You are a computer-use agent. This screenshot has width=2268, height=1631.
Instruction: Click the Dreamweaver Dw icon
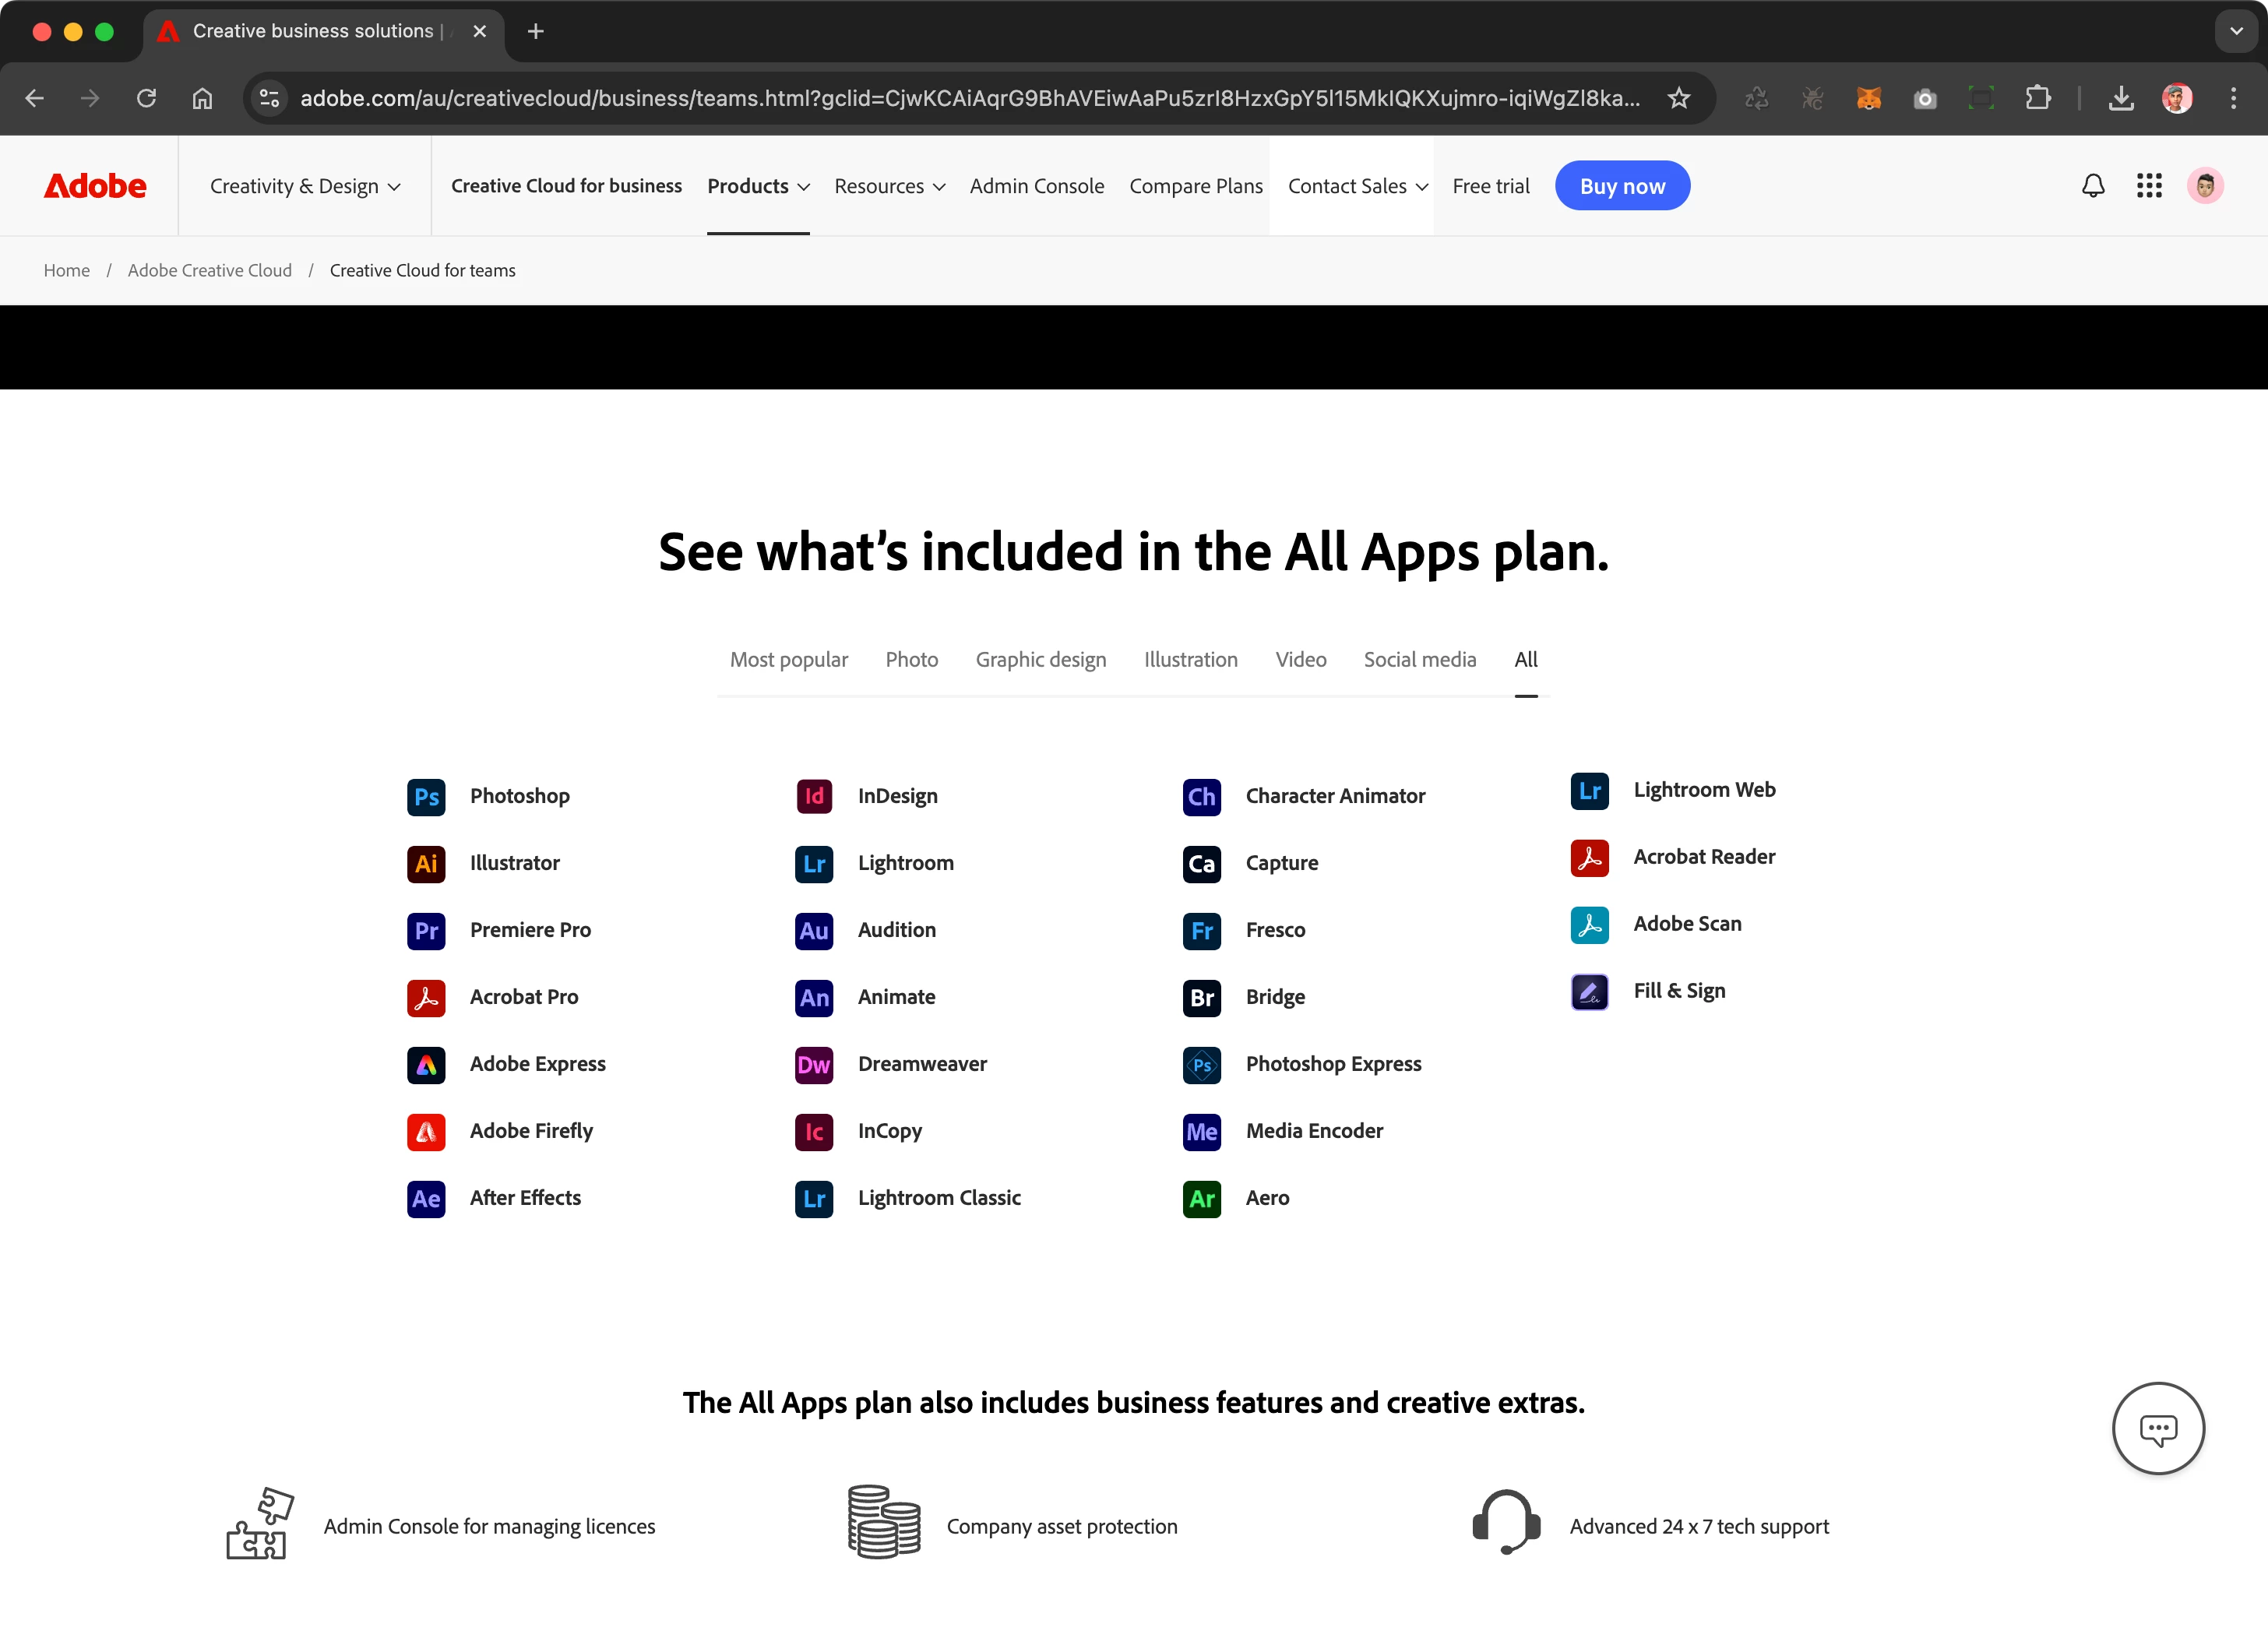click(x=813, y=1064)
